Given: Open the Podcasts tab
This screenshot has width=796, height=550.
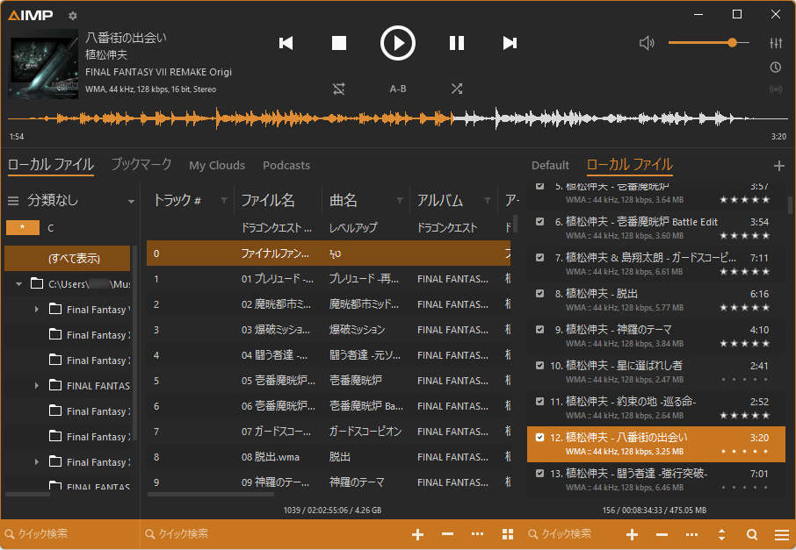Looking at the screenshot, I should coord(286,165).
